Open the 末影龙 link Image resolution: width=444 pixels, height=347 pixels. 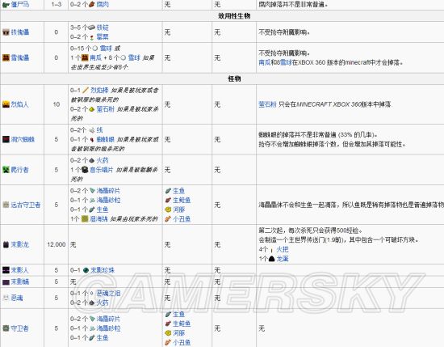pyautogui.click(x=20, y=244)
